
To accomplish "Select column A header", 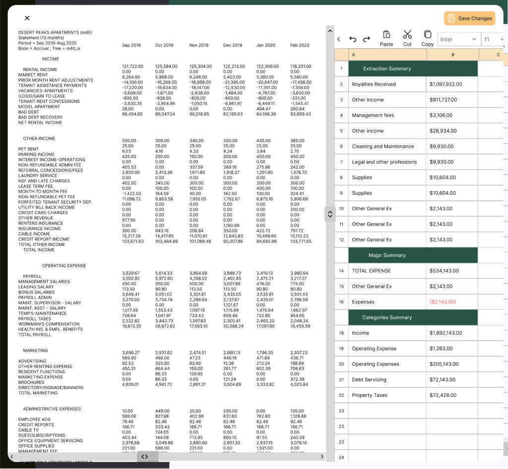I will [x=387, y=55].
